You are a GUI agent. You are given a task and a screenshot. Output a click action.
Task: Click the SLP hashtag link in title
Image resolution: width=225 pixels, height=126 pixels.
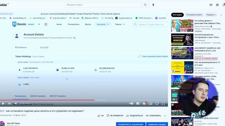2,111
